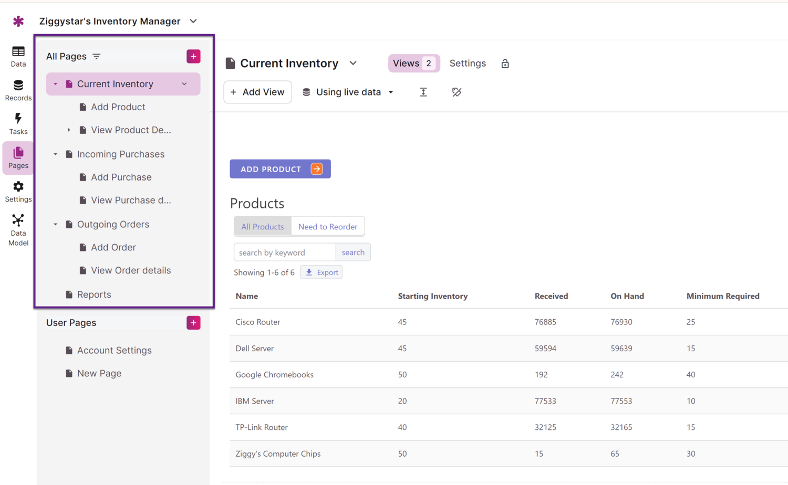Open the Using live data dropdown
The image size is (788, 485).
[x=348, y=92]
